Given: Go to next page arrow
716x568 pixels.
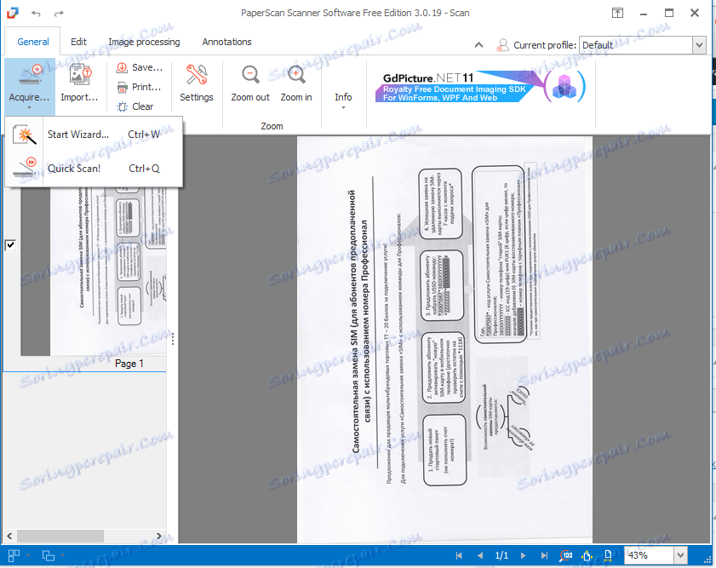Looking at the screenshot, I should (524, 555).
